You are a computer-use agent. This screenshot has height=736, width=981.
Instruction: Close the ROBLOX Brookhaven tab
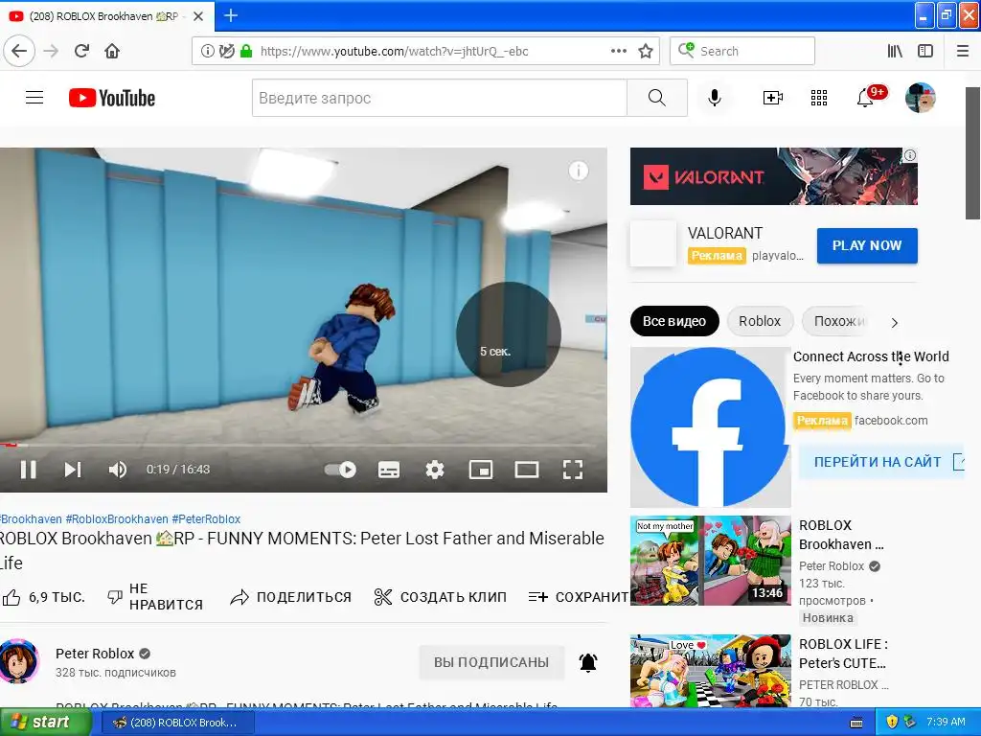198,16
